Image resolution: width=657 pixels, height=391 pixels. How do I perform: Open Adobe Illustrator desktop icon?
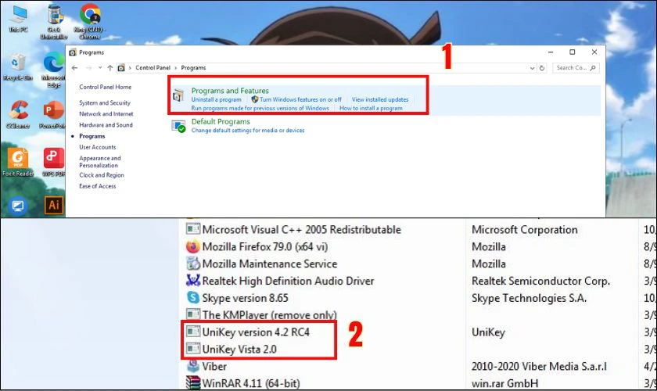(54, 206)
